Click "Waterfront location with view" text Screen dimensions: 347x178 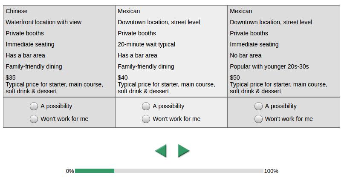43,22
